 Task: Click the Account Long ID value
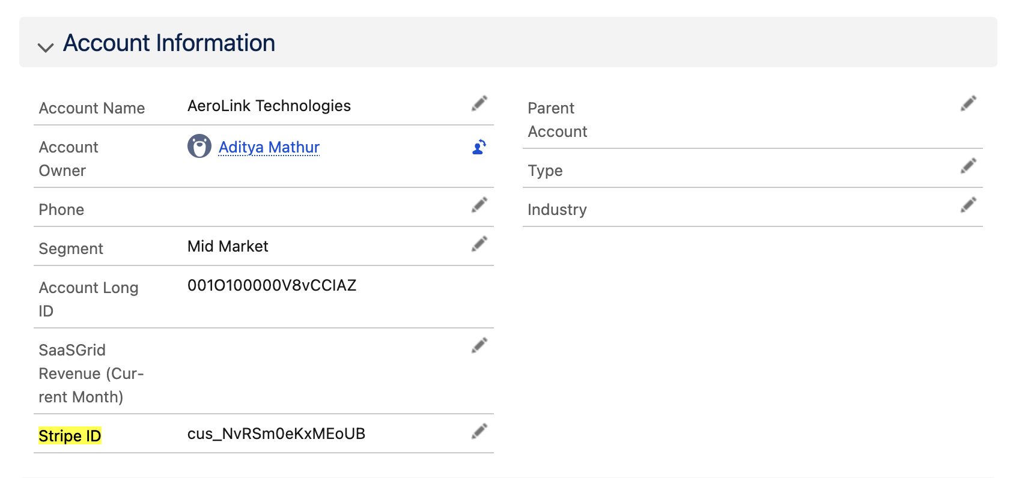272,285
